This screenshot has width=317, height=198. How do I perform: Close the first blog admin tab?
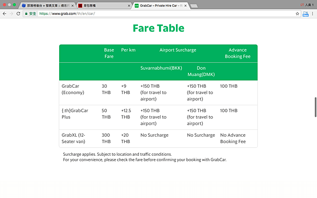pyautogui.click(x=72, y=6)
